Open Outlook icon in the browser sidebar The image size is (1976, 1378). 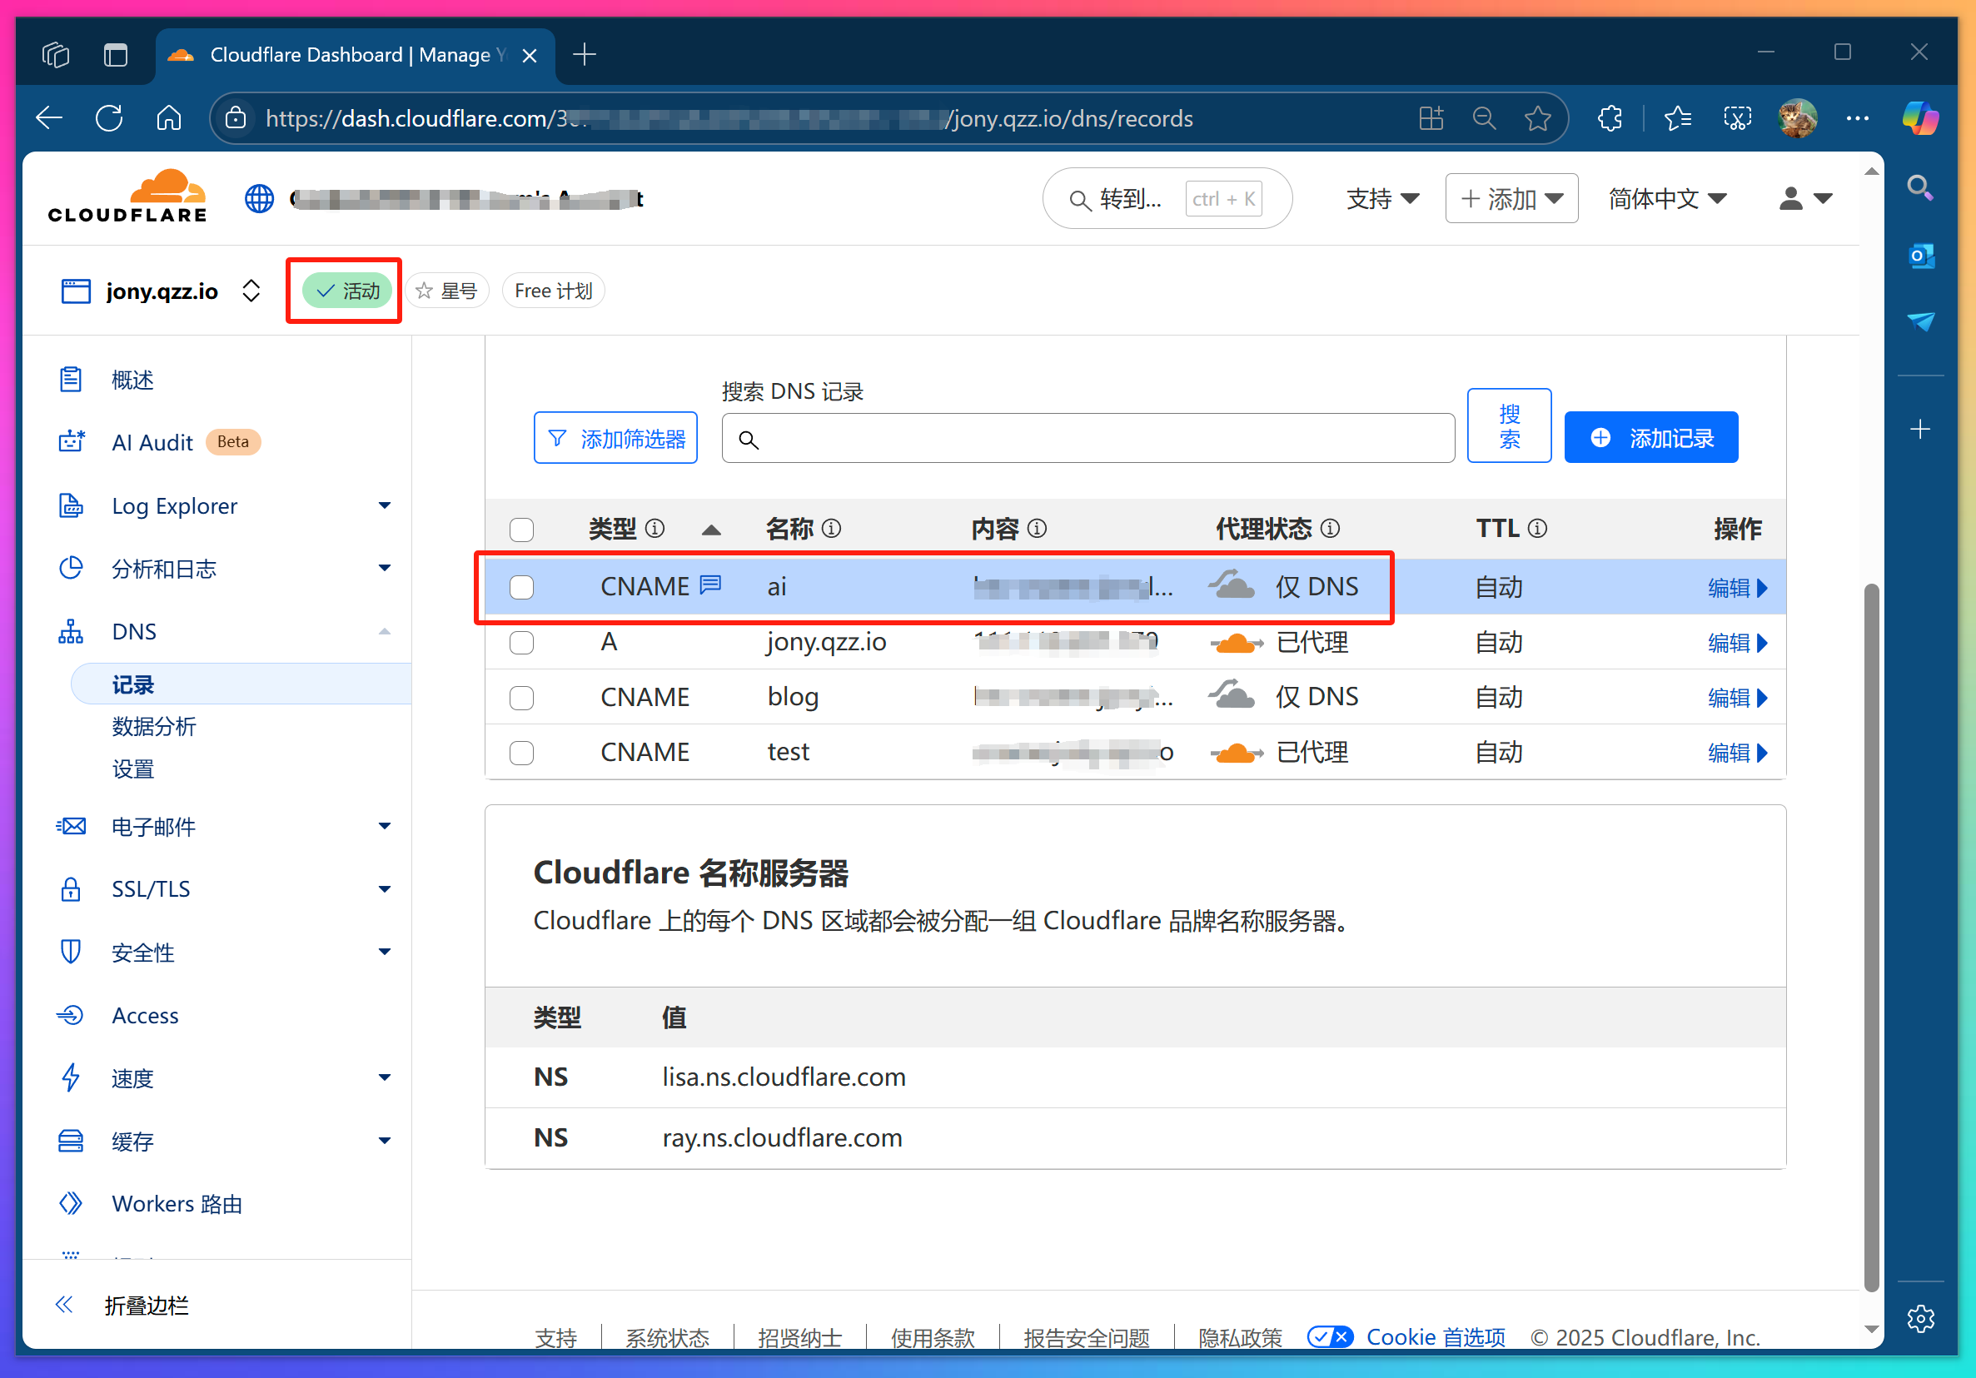coord(1920,255)
